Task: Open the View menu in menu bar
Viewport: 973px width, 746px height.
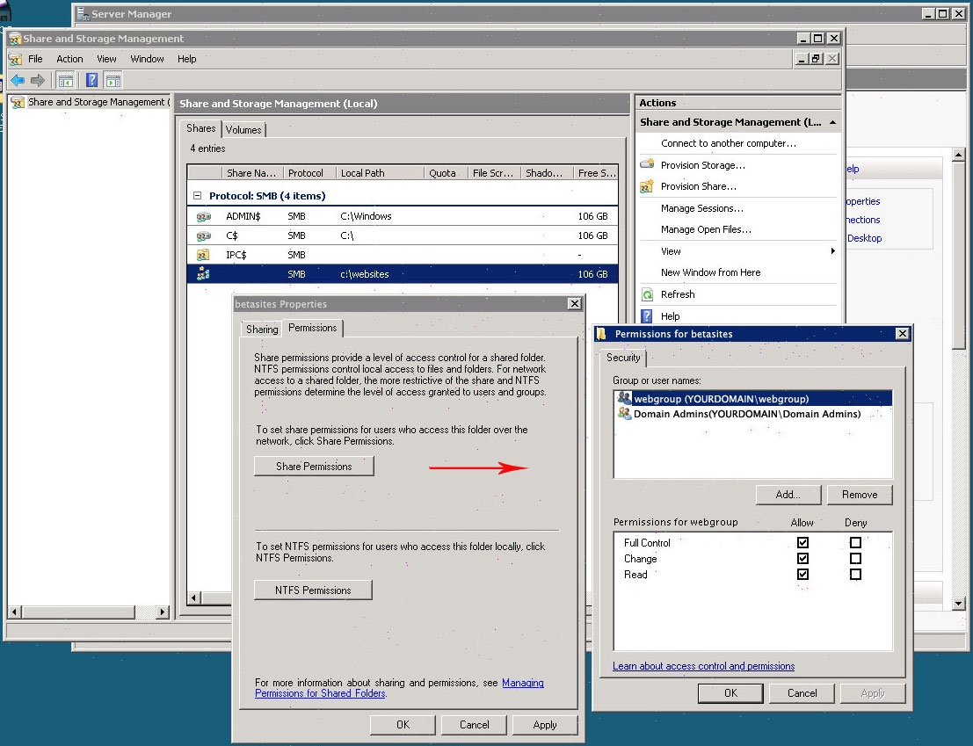Action: point(106,59)
